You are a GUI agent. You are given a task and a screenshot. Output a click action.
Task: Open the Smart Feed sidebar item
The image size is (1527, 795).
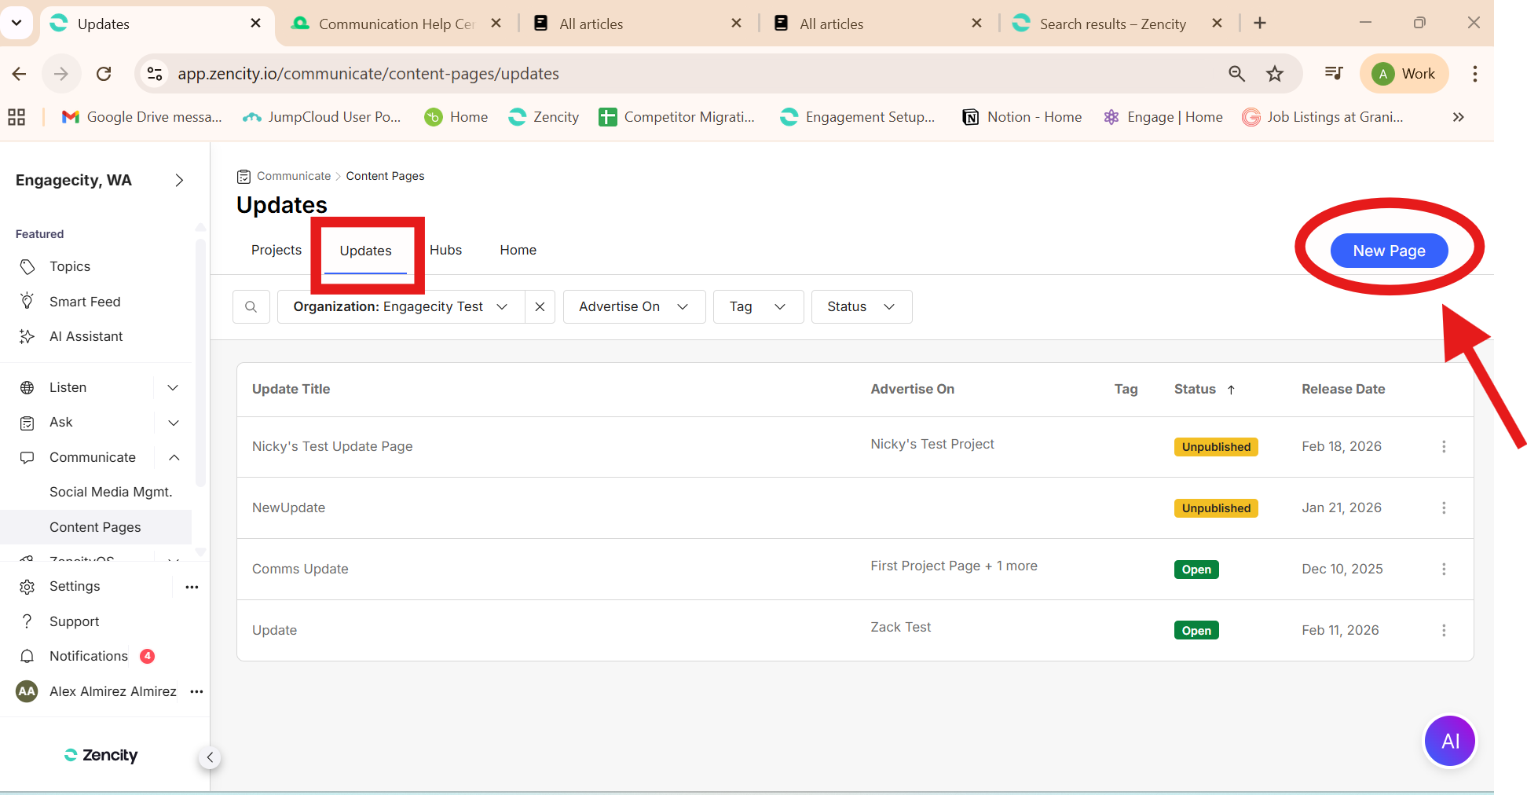pyautogui.click(x=85, y=302)
